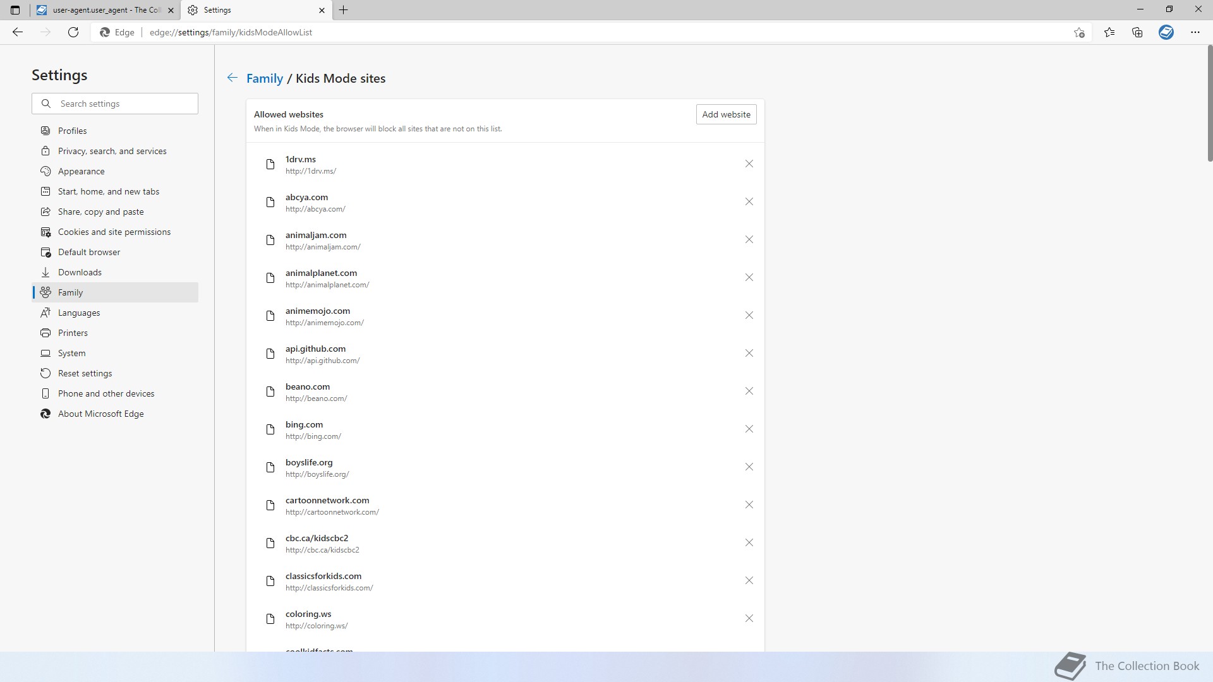Remove beano.com from allowed list

(749, 392)
